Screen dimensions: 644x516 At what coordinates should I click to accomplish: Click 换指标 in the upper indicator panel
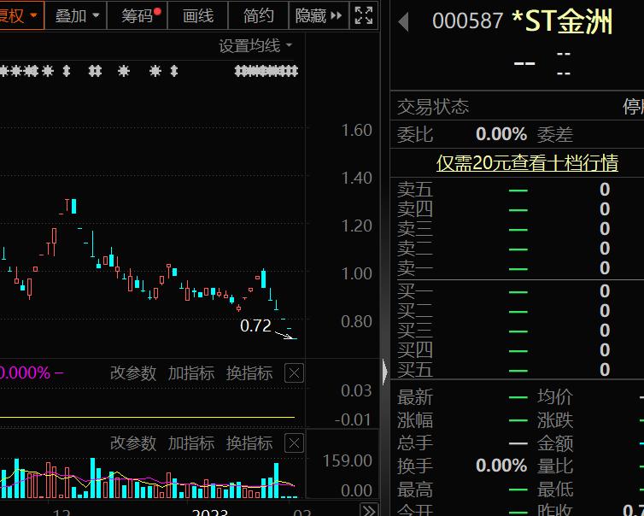coord(249,373)
